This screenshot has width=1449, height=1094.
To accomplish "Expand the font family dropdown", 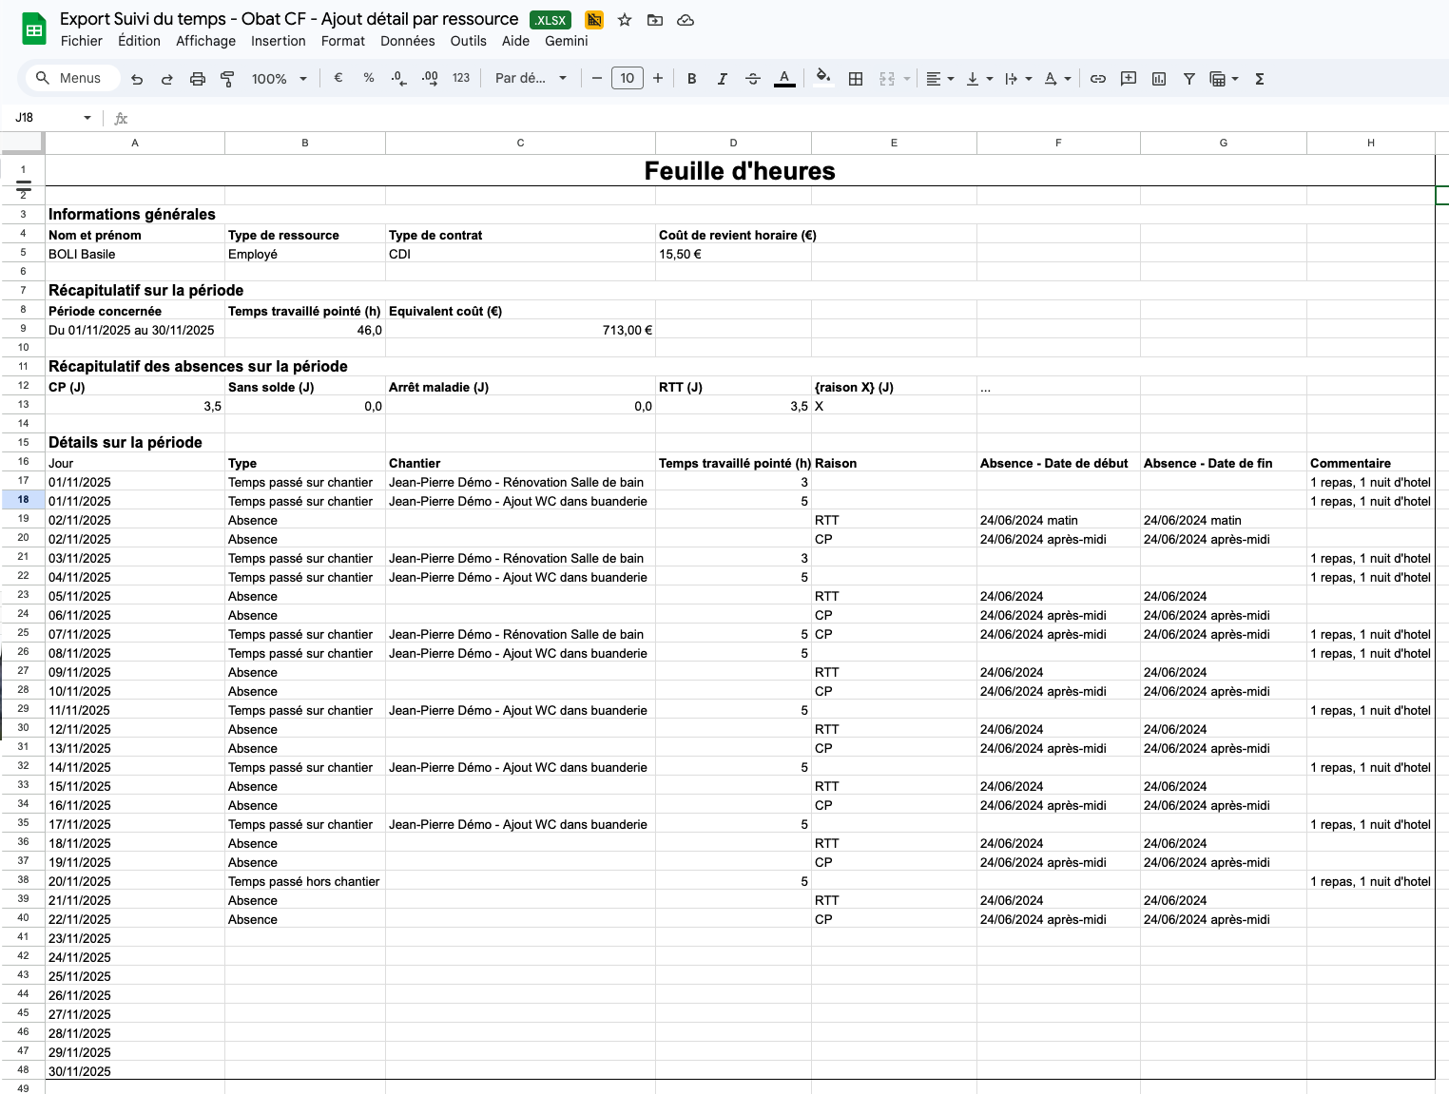I will click(530, 79).
